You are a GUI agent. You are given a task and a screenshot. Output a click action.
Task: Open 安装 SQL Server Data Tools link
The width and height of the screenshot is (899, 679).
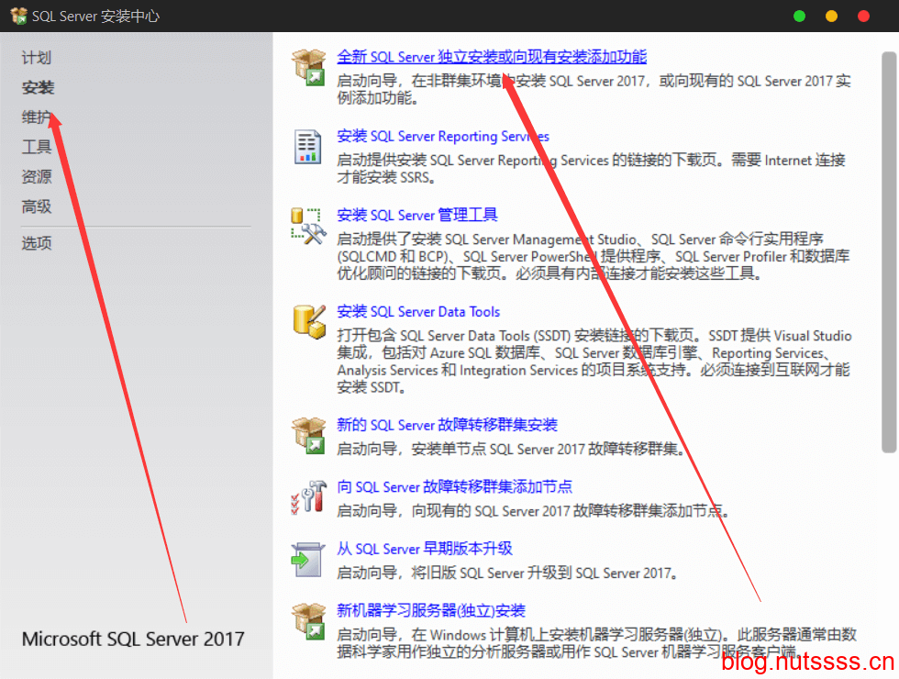(x=418, y=311)
